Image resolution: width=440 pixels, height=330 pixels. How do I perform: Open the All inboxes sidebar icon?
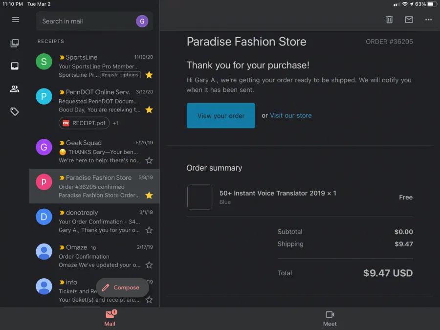(x=15, y=43)
